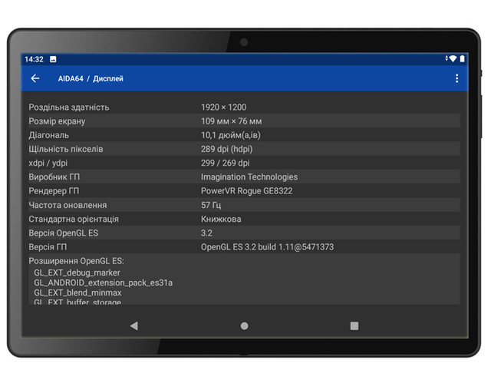Tap the Wi-Fi signal icon
Viewport: 491px width, 370px height.
(x=453, y=59)
